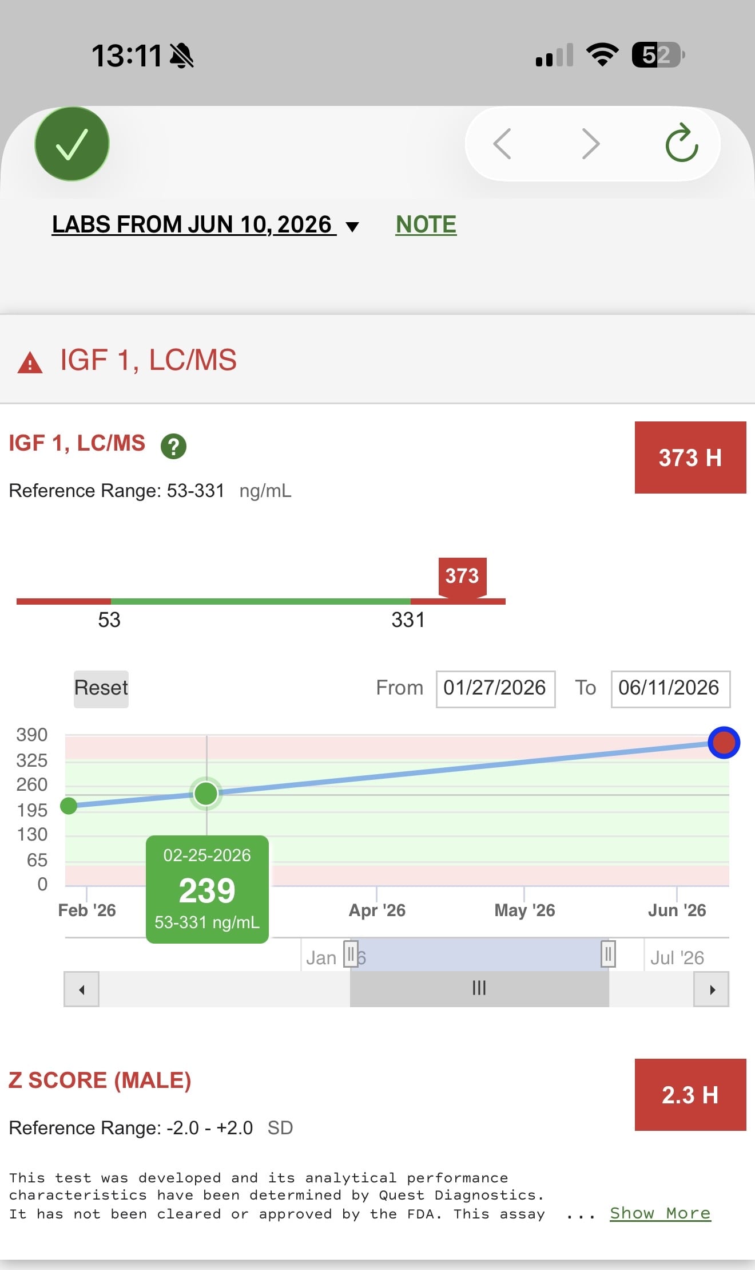The width and height of the screenshot is (755, 1270).
Task: Open help question mark for IGF 1
Action: tap(173, 446)
